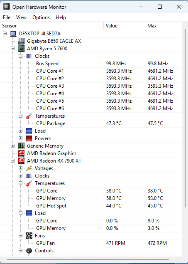Open the View menu

[x=21, y=17]
